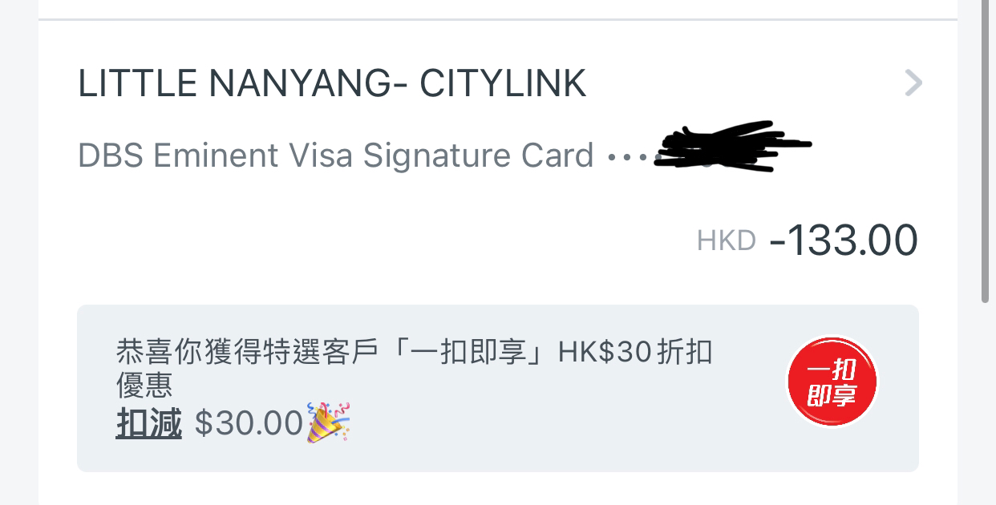Tap the 優惠 word in the offer banner

[x=144, y=385]
